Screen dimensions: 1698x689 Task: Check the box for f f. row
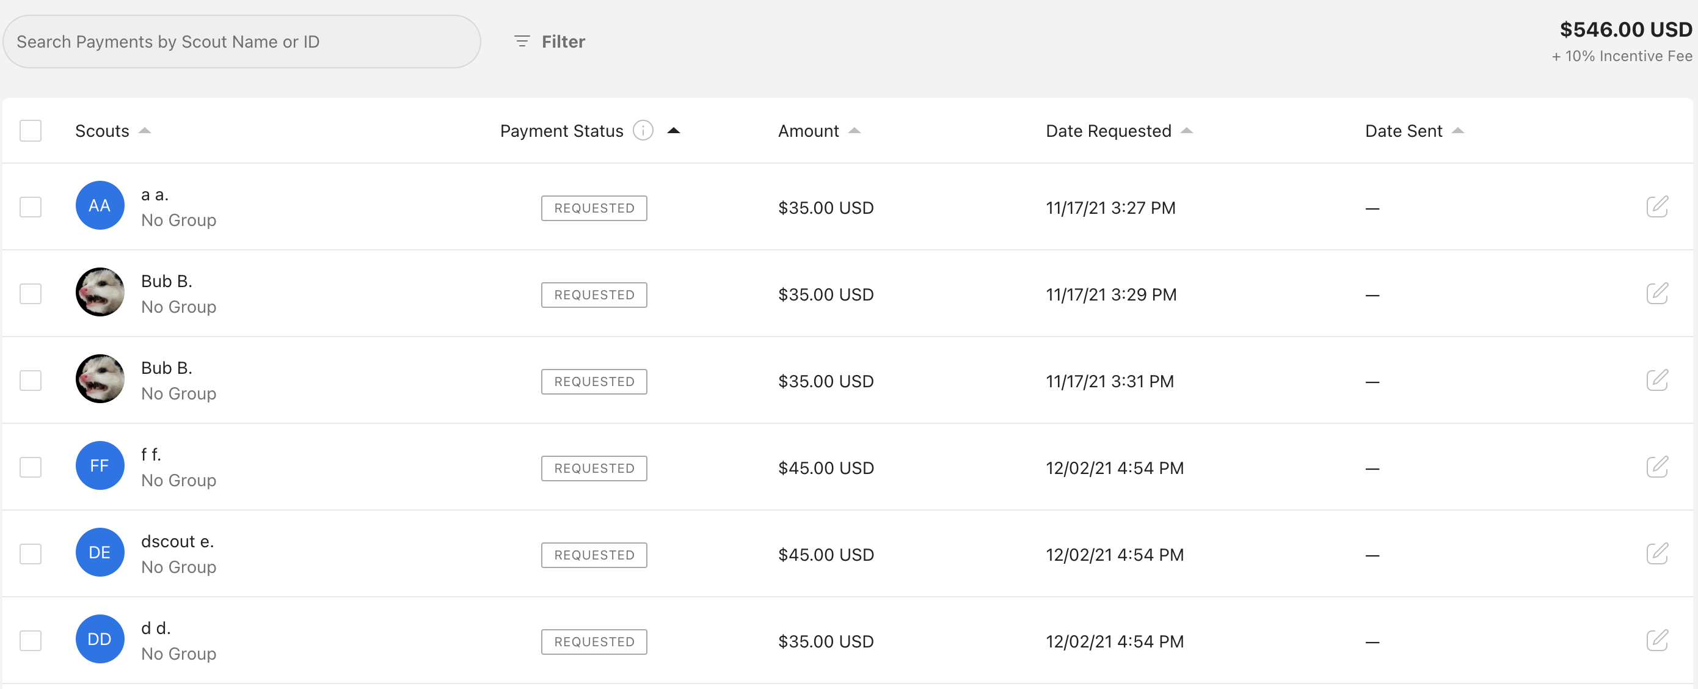coord(31,467)
